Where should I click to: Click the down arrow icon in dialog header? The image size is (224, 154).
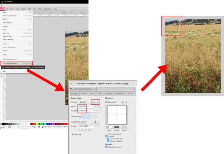[x=134, y=89]
